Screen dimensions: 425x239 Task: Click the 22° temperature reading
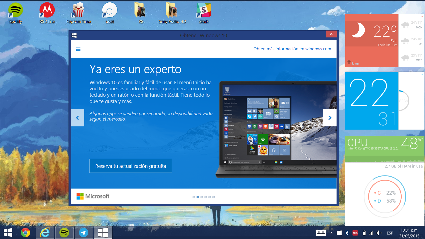click(x=385, y=31)
